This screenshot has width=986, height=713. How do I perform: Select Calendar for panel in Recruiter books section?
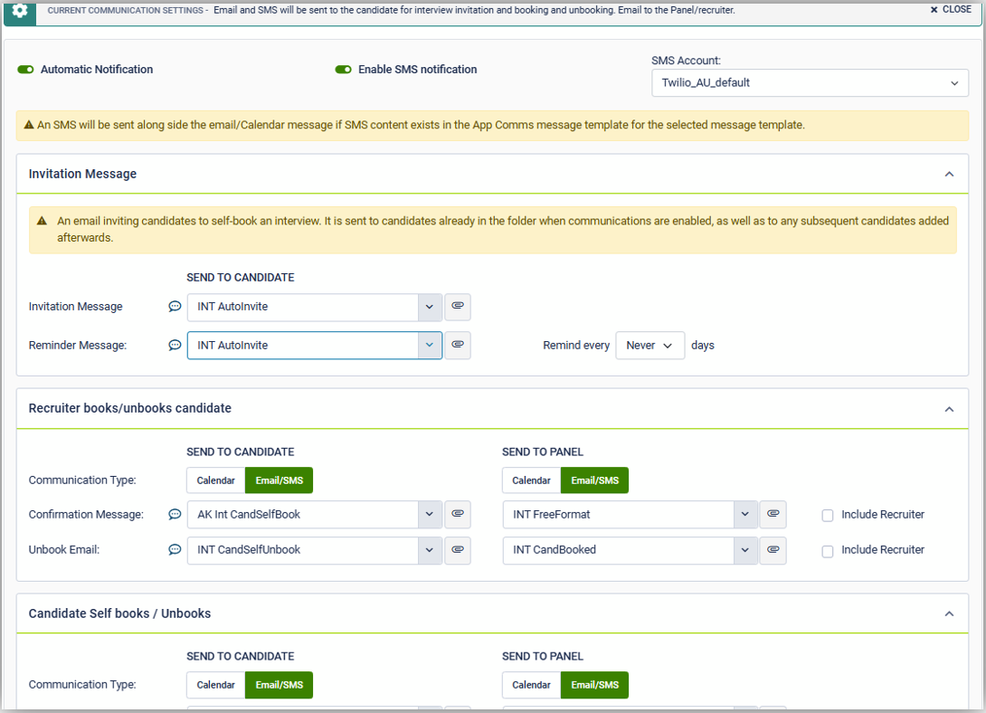click(x=531, y=480)
